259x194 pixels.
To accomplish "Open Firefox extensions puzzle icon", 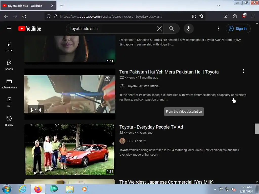I will (235, 16).
